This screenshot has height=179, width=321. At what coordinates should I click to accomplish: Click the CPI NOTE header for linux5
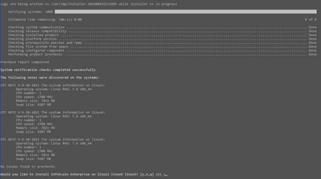click(53, 139)
